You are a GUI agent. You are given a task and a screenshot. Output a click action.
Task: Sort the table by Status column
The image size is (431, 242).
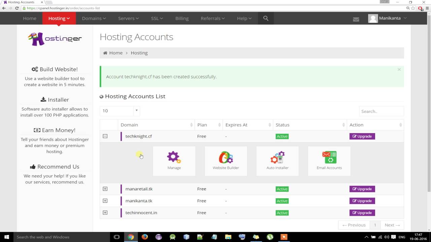tap(310, 125)
